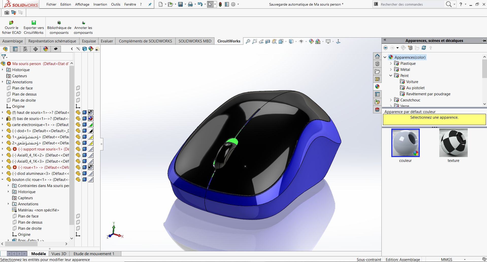Expand the Plastique appearance folder

(391, 64)
